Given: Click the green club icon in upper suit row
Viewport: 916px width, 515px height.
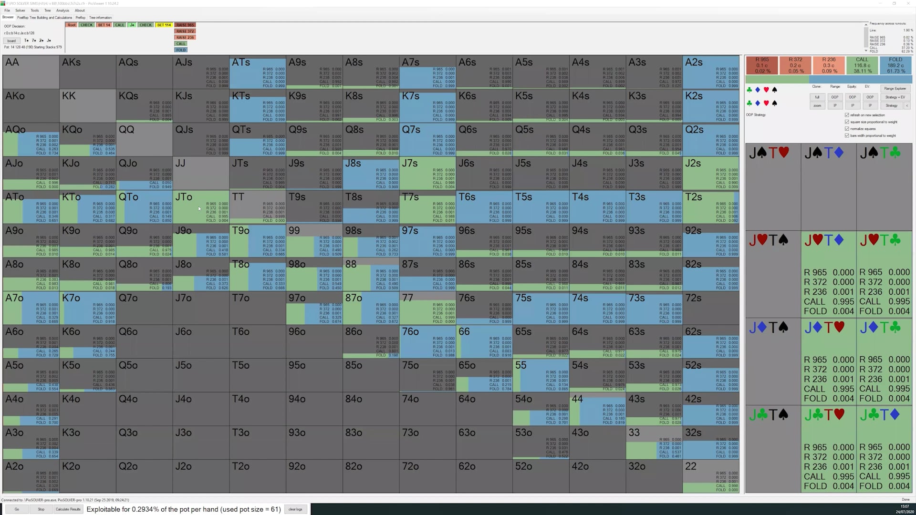Looking at the screenshot, I should (x=749, y=90).
